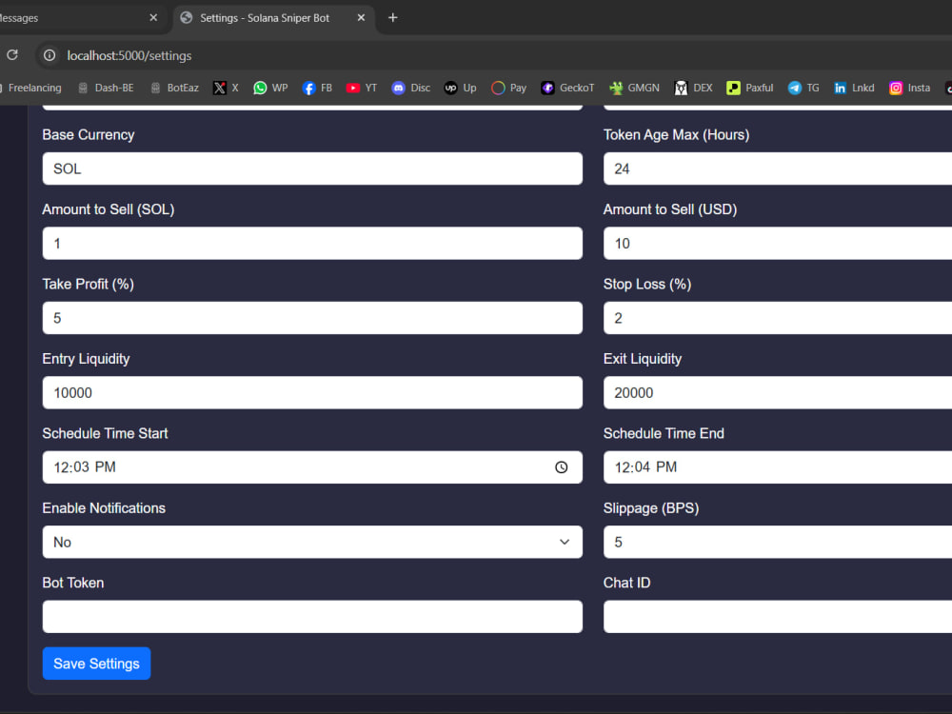Click the Chat ID input field
The image size is (952, 714).
777,617
